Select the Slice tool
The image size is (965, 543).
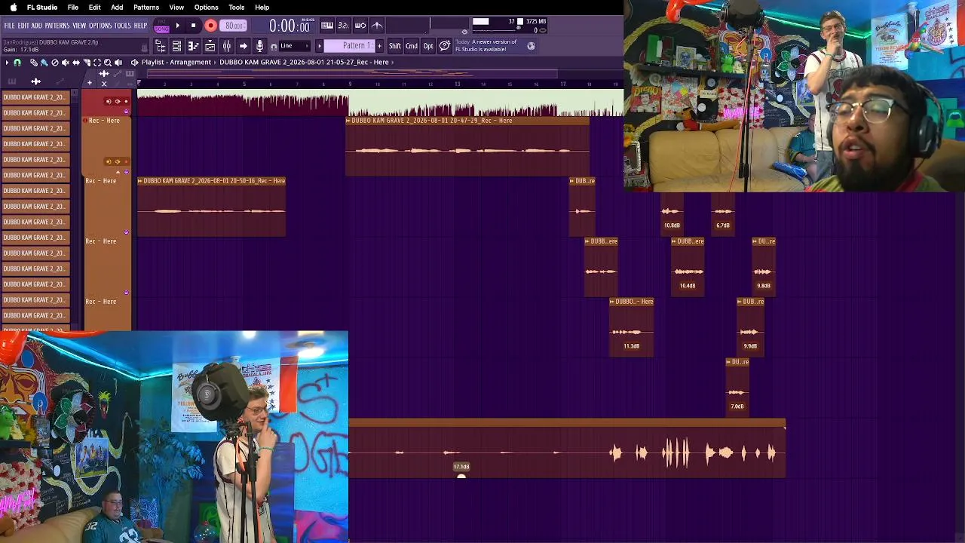pyautogui.click(x=87, y=63)
